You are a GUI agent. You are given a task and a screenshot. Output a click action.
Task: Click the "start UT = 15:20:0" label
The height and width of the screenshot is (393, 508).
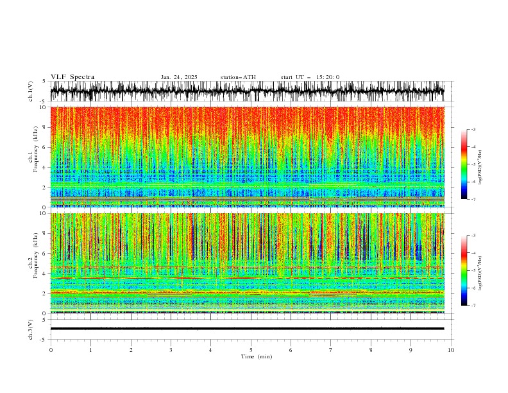[x=310, y=77]
